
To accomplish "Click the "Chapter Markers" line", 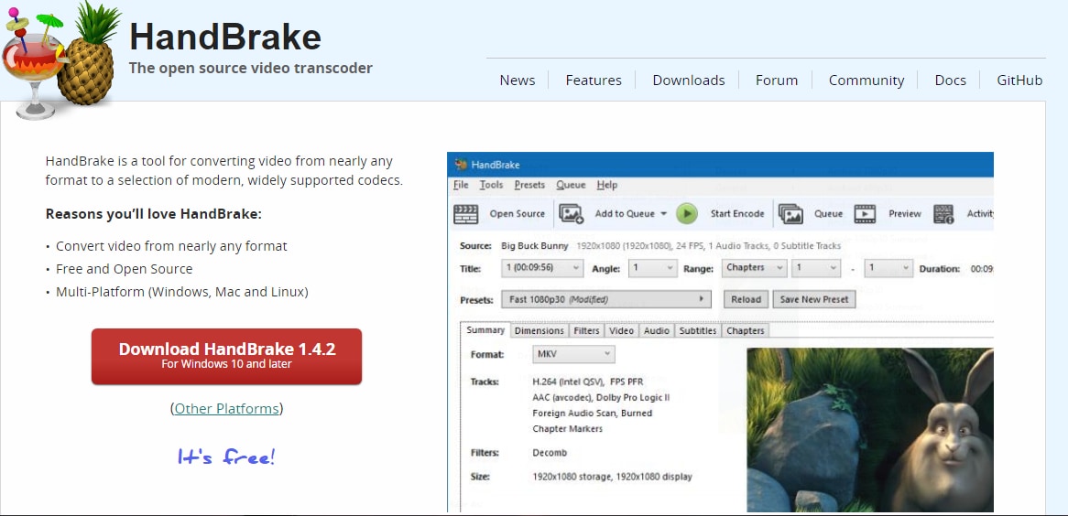I will coord(567,429).
